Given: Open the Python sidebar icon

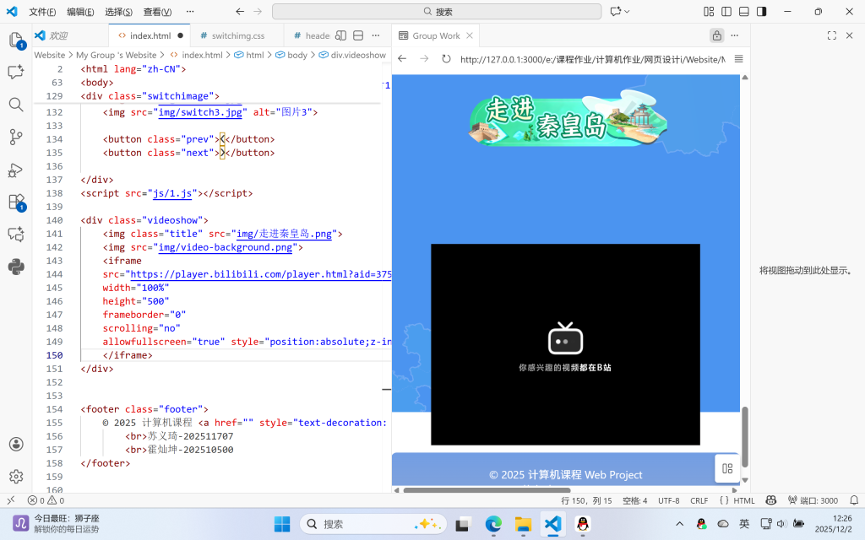Looking at the screenshot, I should [x=15, y=267].
